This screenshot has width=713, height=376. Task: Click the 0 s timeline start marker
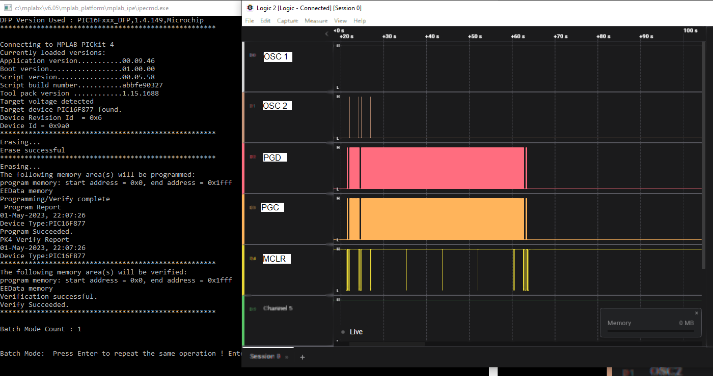339,30
